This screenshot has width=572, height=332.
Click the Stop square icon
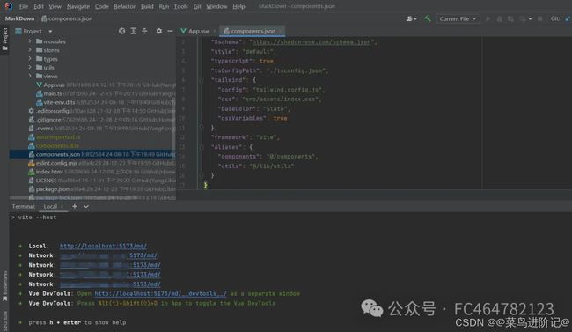coord(540,18)
